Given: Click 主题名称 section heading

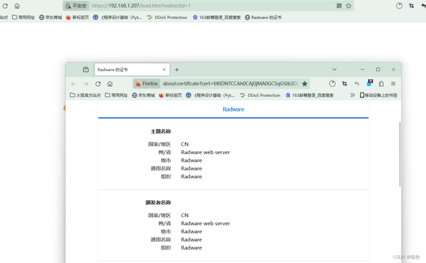Looking at the screenshot, I should (161, 131).
